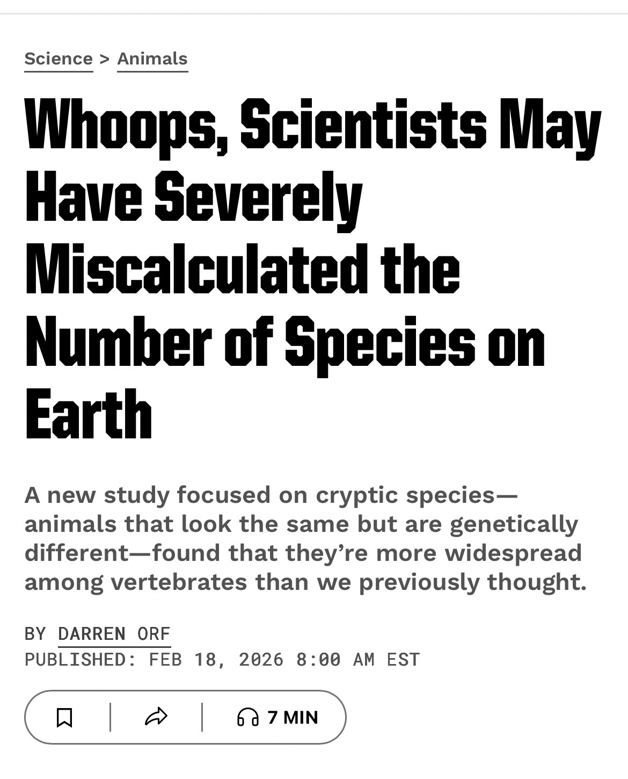
Task: Click the word Scientists in the headline
Action: 363,126
